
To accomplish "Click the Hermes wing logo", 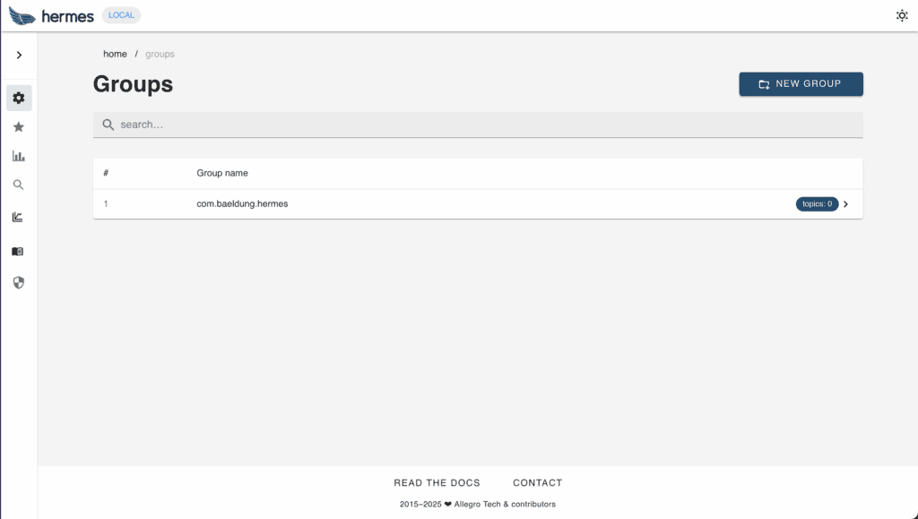I will point(22,16).
